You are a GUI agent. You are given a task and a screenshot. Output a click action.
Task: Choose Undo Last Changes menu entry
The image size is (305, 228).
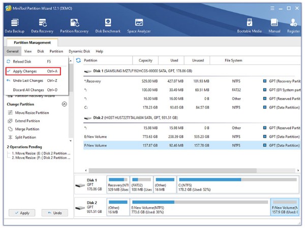28,81
